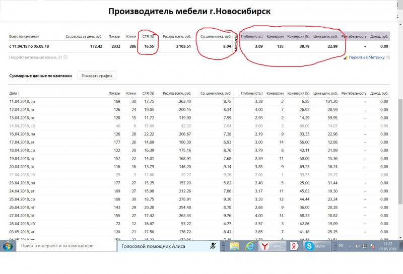Screen dimensions: 403x274
Task: Select the 20.04.2018, пт date row
Action: click(x=199, y=167)
